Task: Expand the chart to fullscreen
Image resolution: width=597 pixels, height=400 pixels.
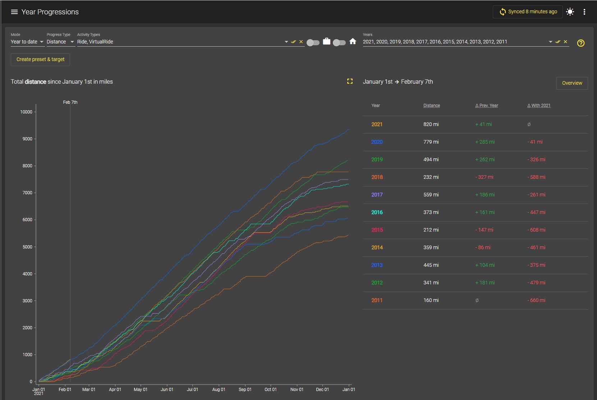Action: 350,82
